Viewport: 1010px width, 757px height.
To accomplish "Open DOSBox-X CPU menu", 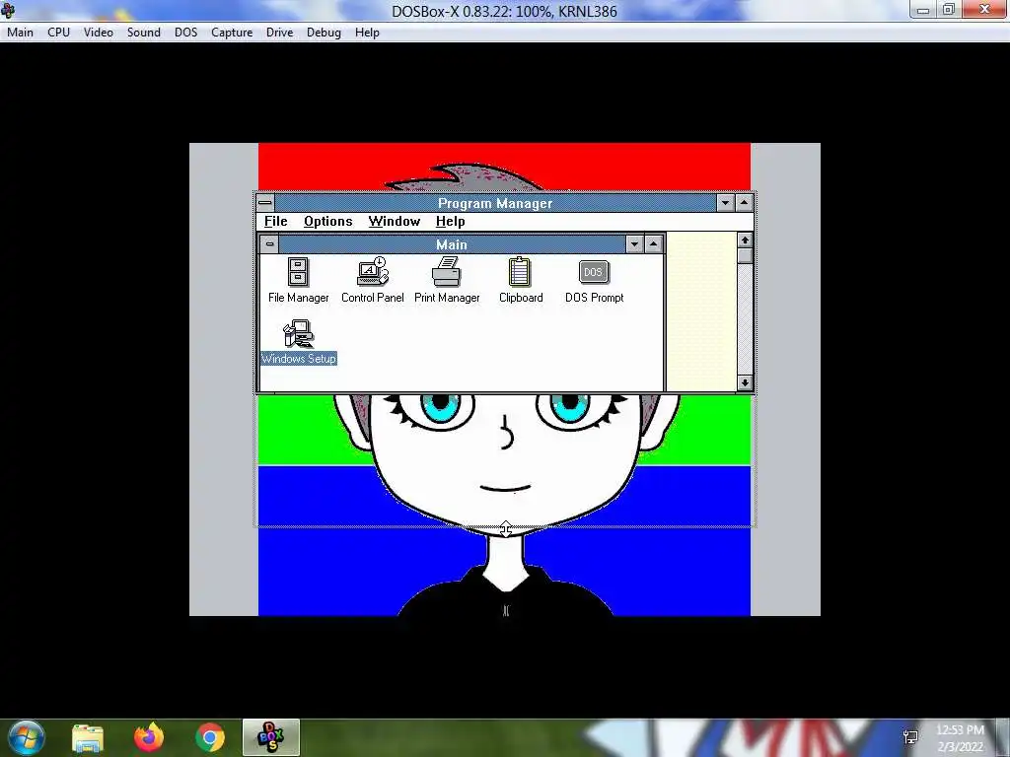I will 58,33.
